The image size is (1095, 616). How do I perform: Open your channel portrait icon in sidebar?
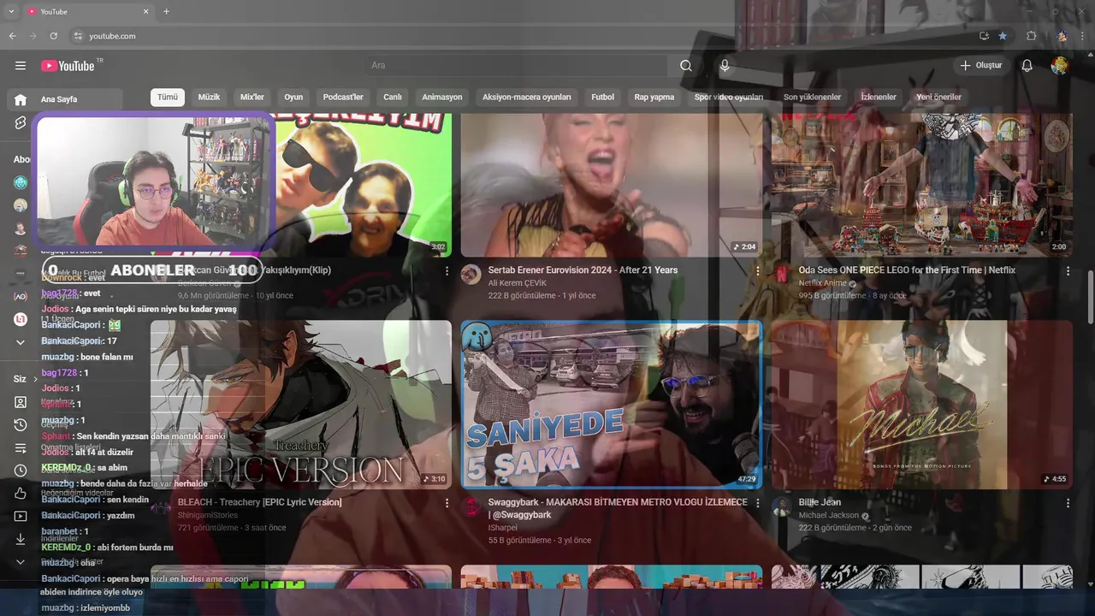tap(21, 402)
